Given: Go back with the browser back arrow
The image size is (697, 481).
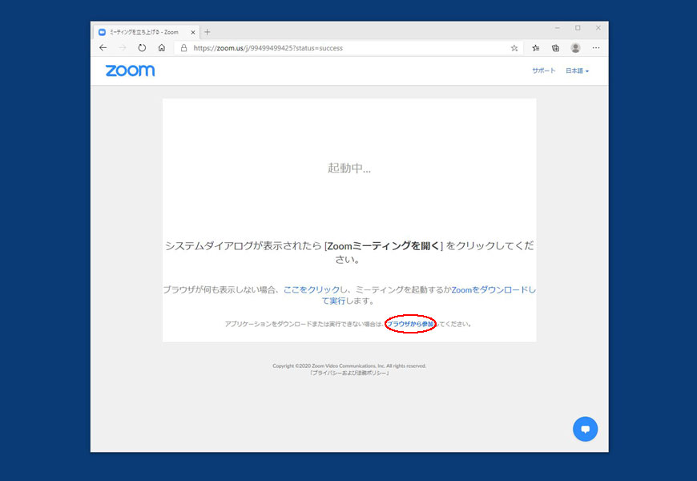Looking at the screenshot, I should coord(103,47).
